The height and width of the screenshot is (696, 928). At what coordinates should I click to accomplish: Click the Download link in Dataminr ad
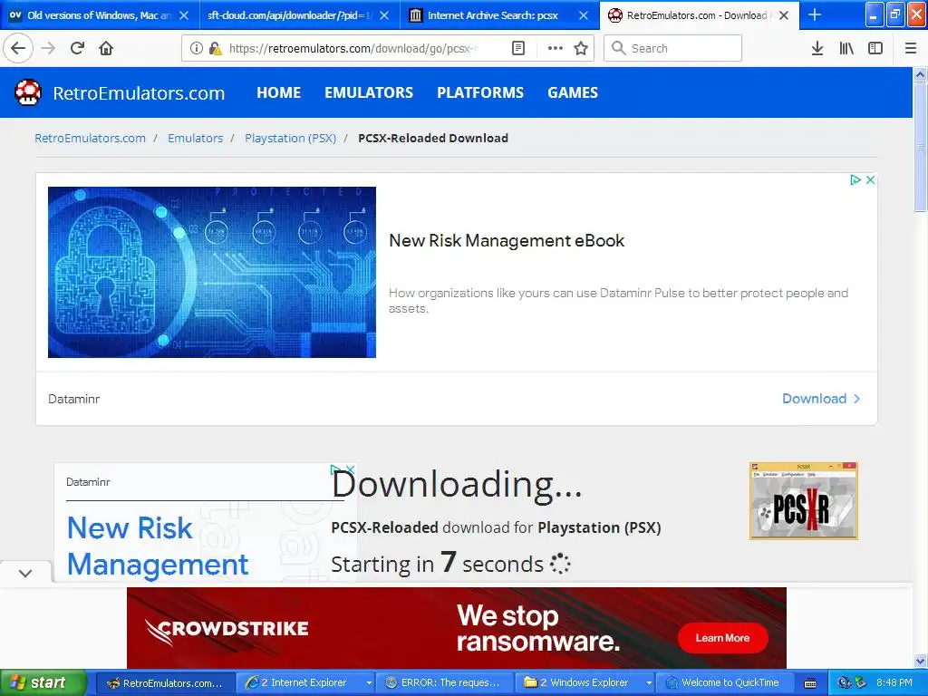[820, 399]
